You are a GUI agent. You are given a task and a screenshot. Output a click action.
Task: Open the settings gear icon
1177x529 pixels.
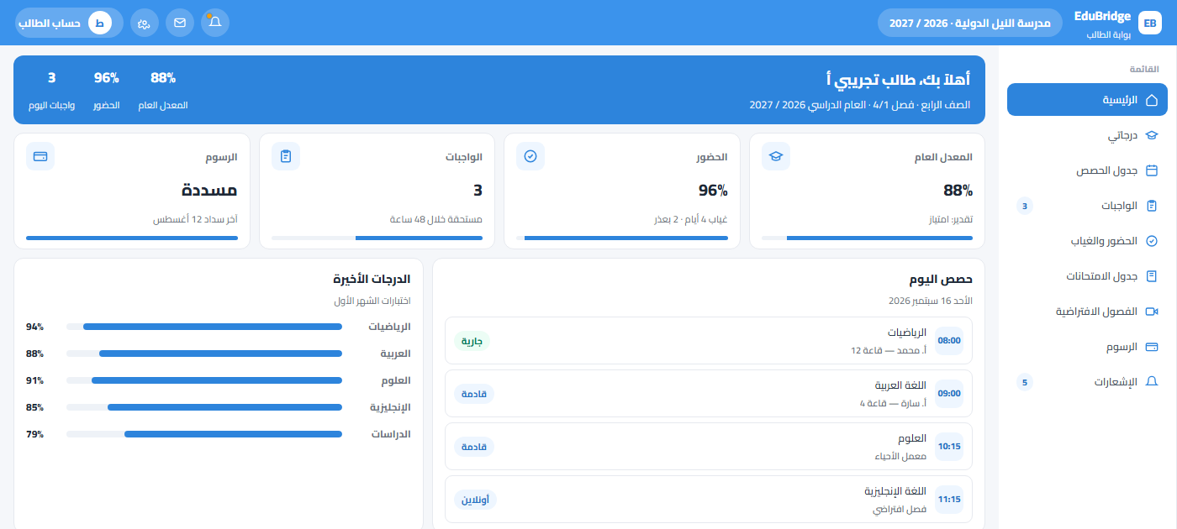point(145,23)
